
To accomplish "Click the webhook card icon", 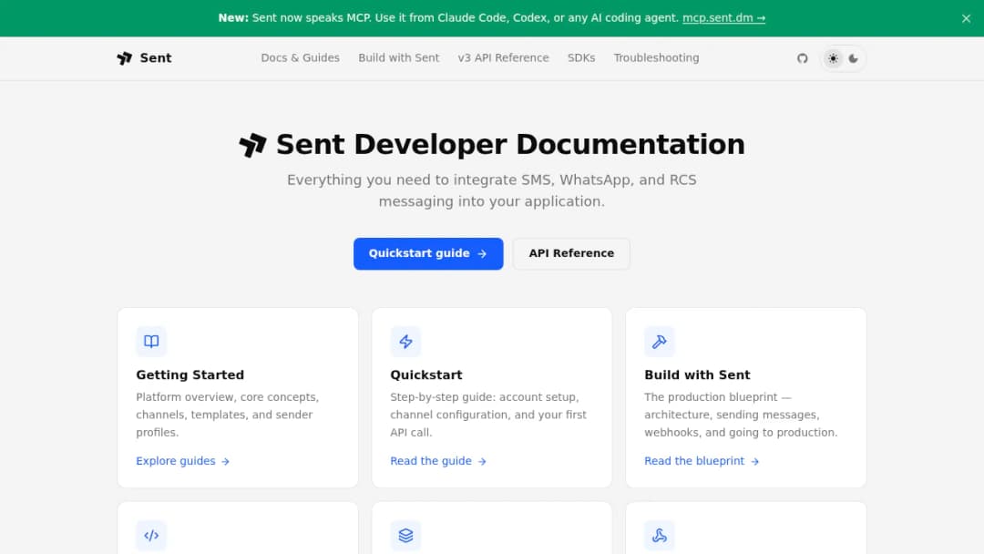I will [x=660, y=535].
